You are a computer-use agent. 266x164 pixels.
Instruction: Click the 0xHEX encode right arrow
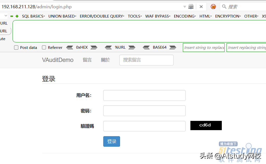point(94,47)
